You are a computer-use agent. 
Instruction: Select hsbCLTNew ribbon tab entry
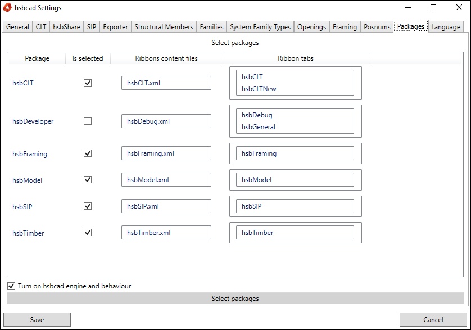coord(259,89)
